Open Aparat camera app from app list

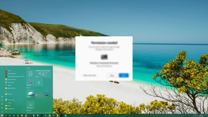pyautogui.click(x=15, y=85)
